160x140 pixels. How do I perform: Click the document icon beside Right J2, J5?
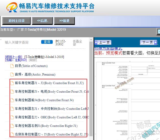tap(12, 134)
